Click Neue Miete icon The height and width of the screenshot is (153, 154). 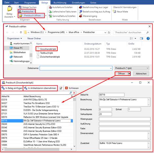click(114, 11)
